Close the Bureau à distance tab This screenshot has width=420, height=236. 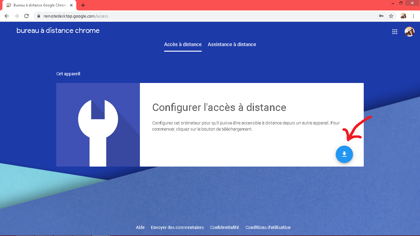[x=71, y=5]
